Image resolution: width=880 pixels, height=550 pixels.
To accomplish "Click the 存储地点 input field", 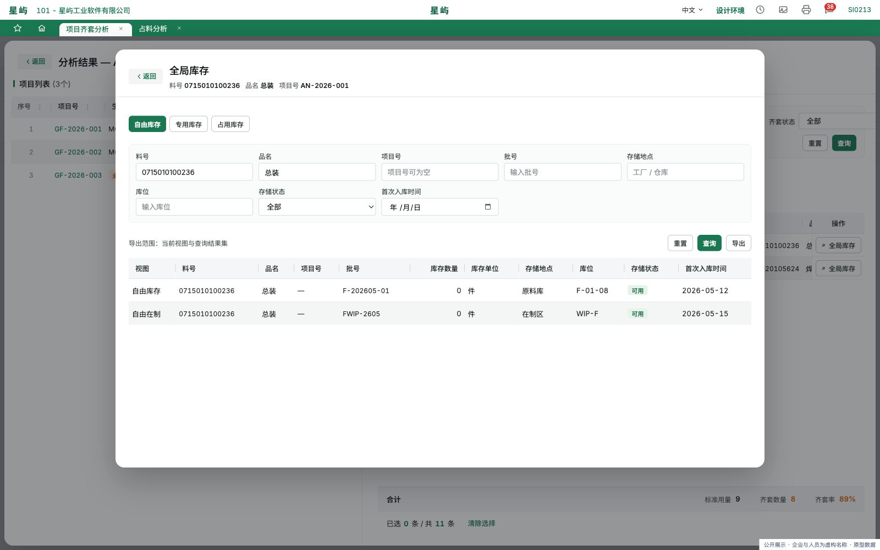I will coord(685,172).
